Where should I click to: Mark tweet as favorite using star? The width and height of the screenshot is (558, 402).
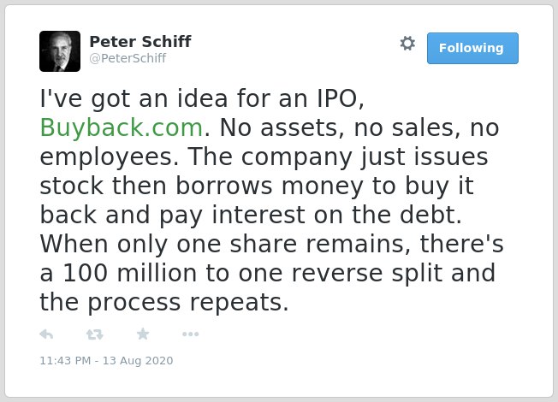tap(143, 334)
